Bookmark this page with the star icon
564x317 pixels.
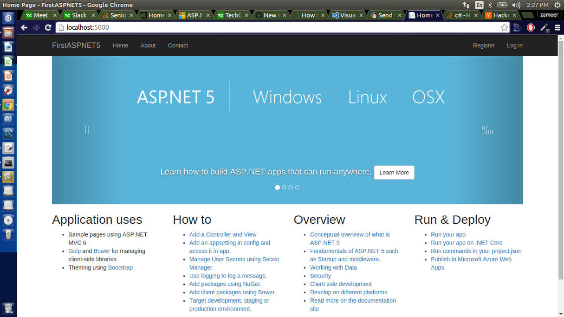pyautogui.click(x=504, y=27)
